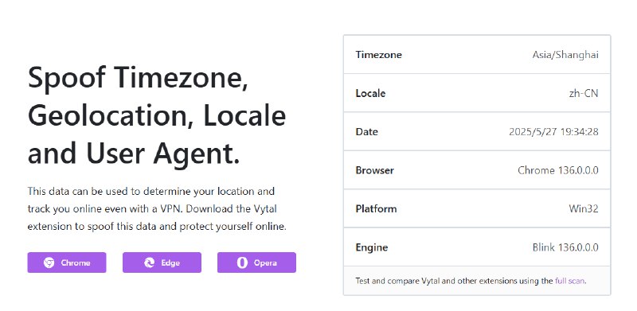This screenshot has height=311, width=637.
Task: Click the Win32 platform value
Action: click(584, 208)
